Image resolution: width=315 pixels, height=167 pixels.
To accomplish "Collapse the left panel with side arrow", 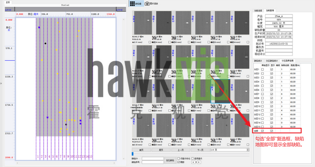I will click(x=1, y=83).
